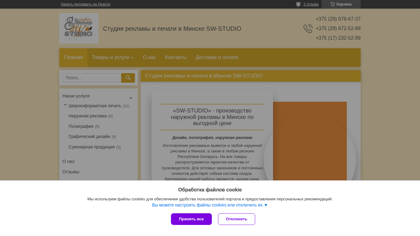Open the shopping cart icon
The width and height of the screenshot is (420, 236).
[x=332, y=4]
